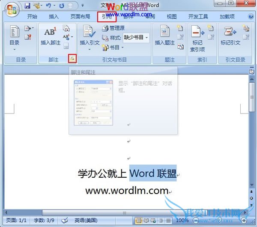Save the document from quick access toolbar

click(x=27, y=6)
